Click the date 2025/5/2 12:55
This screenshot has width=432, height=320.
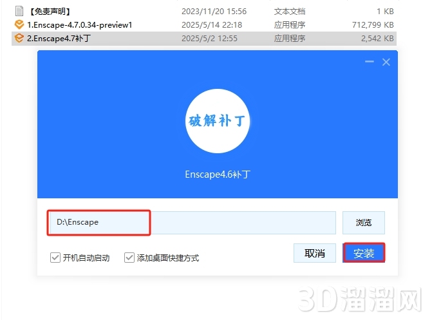[209, 39]
